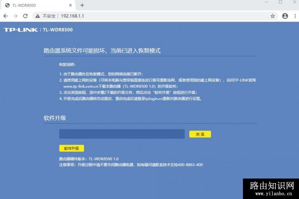Click the support note with 400-8863-400
Image resolution: width=299 pixels, height=199 pixels.
[131, 165]
